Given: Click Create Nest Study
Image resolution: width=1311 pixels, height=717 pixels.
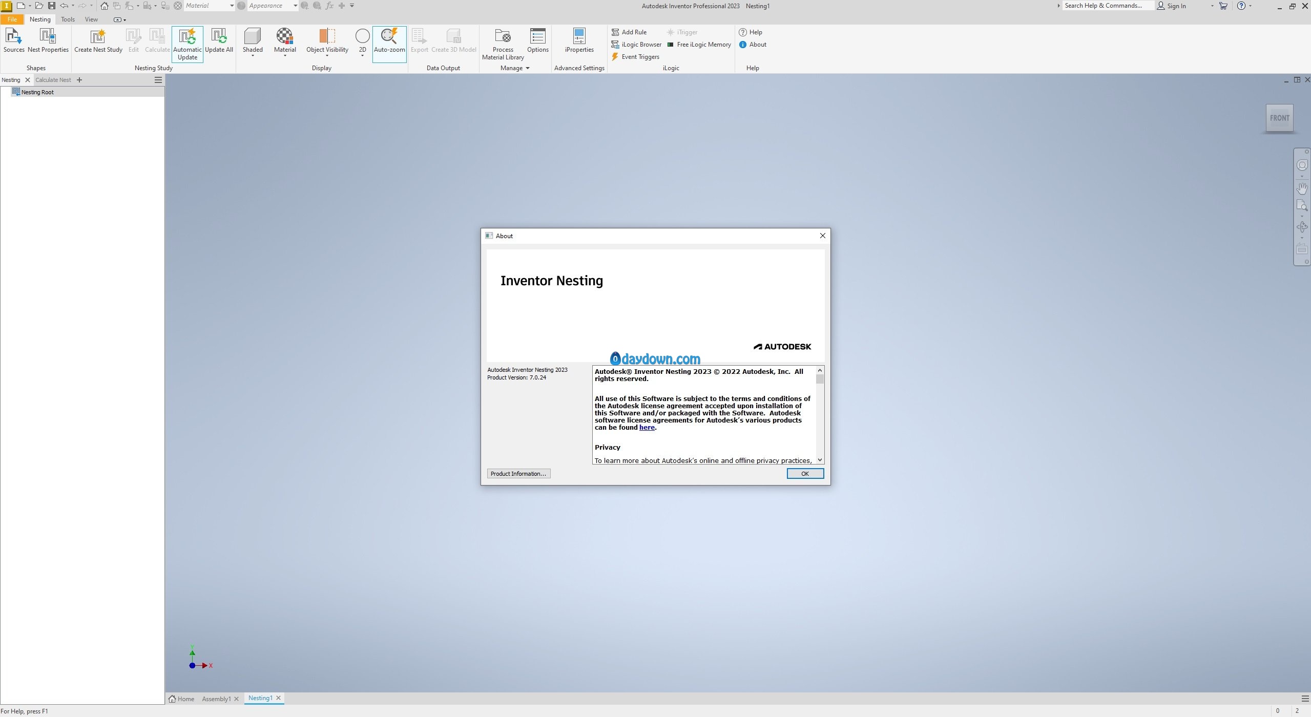Looking at the screenshot, I should point(98,40).
